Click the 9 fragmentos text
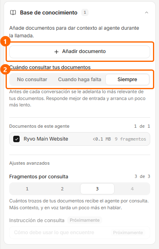The height and width of the screenshot is (249, 159). (x=130, y=139)
